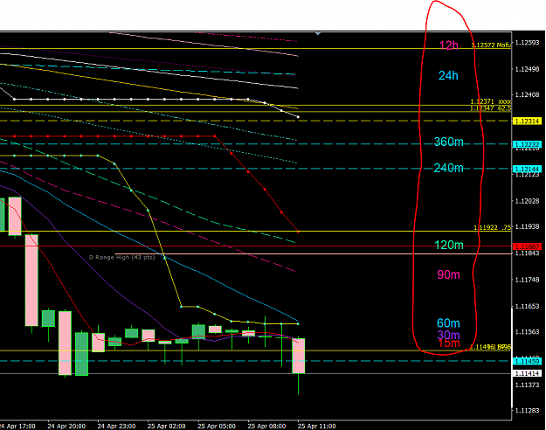
Task: Click the cyan 1.12232 price tag
Action: [x=527, y=144]
